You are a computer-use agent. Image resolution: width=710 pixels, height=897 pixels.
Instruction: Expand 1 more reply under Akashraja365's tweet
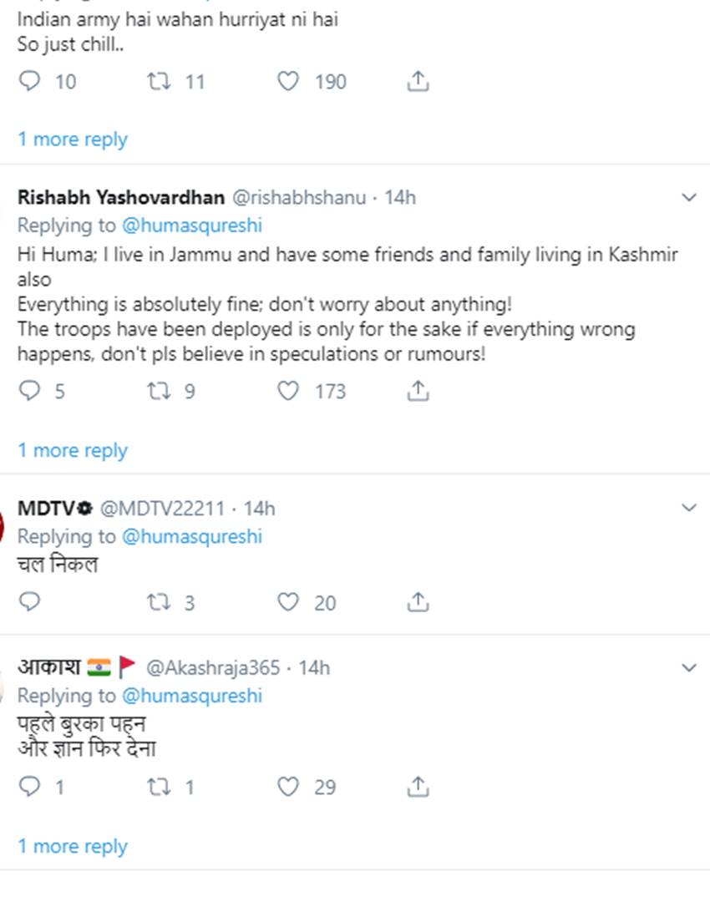[73, 846]
